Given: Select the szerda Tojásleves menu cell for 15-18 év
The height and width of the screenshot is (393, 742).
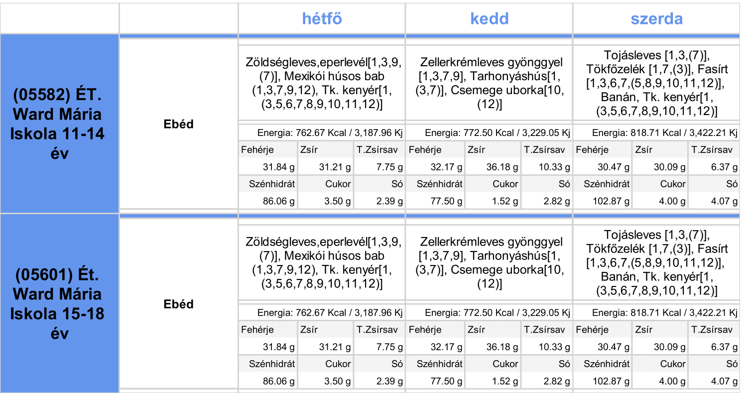Looking at the screenshot, I should [656, 263].
